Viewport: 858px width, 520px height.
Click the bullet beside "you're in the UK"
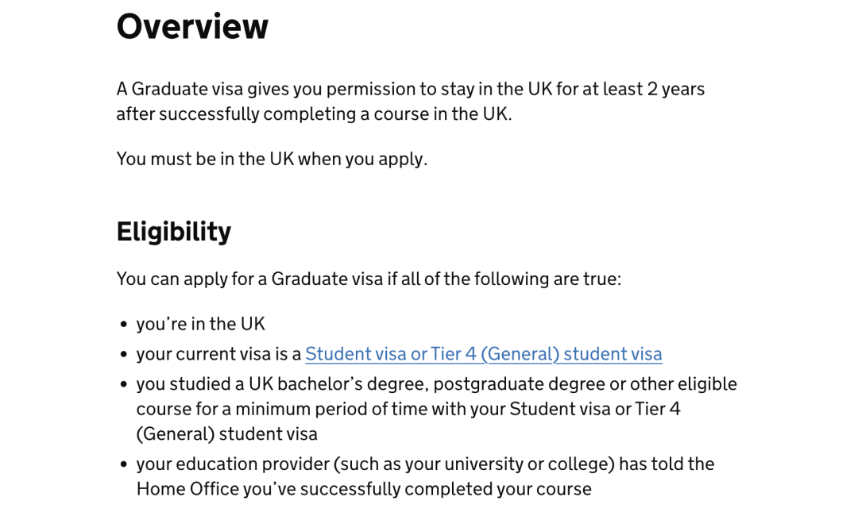coord(124,325)
